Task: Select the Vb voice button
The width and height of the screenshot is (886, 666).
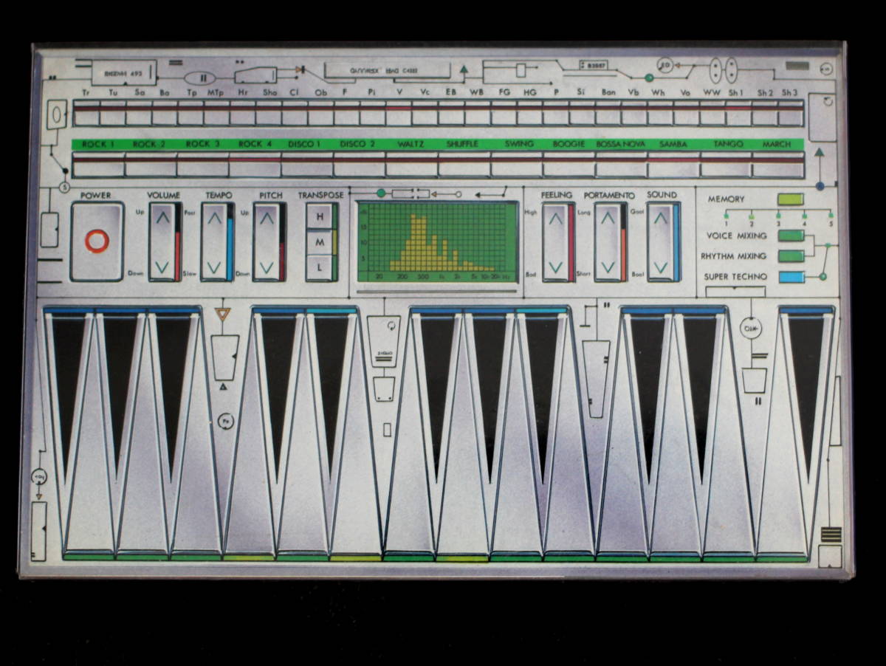Action: coord(633,113)
